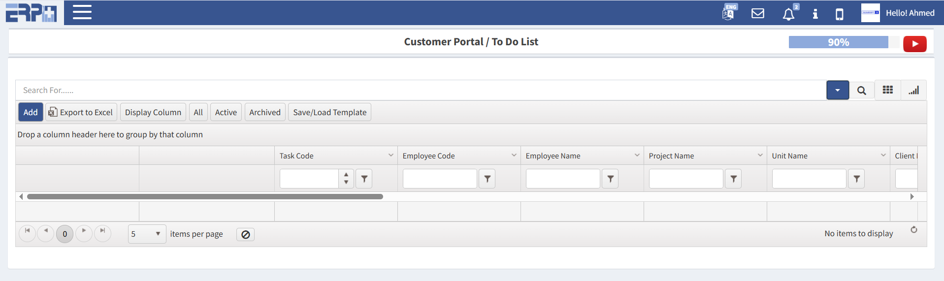Open the hamburger navigation menu
This screenshot has width=944, height=281.
coord(82,12)
